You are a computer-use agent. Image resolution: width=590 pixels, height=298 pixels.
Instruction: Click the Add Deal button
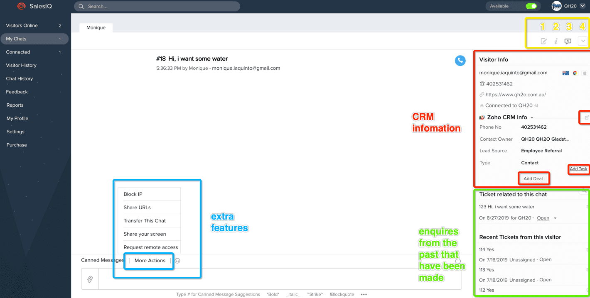tap(533, 178)
